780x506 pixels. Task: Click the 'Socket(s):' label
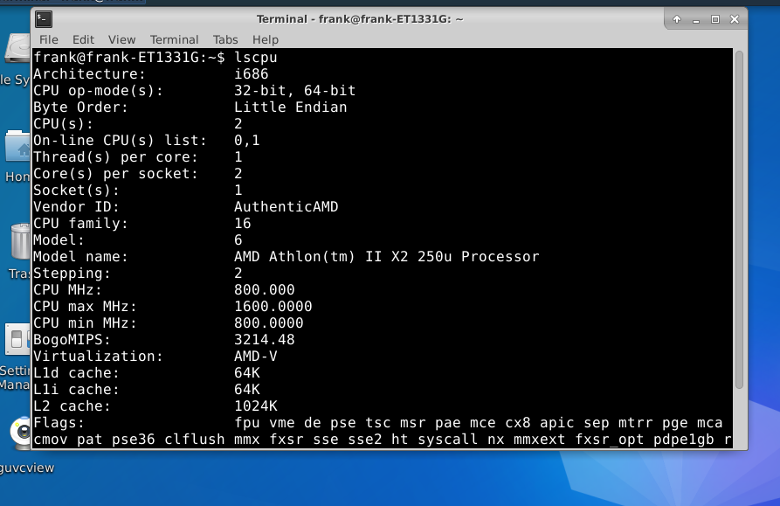[x=76, y=190]
